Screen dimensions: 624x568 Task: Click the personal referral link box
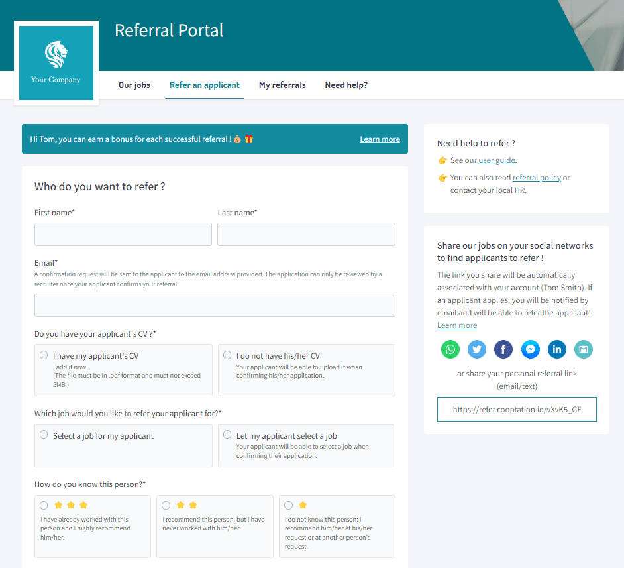tap(517, 410)
